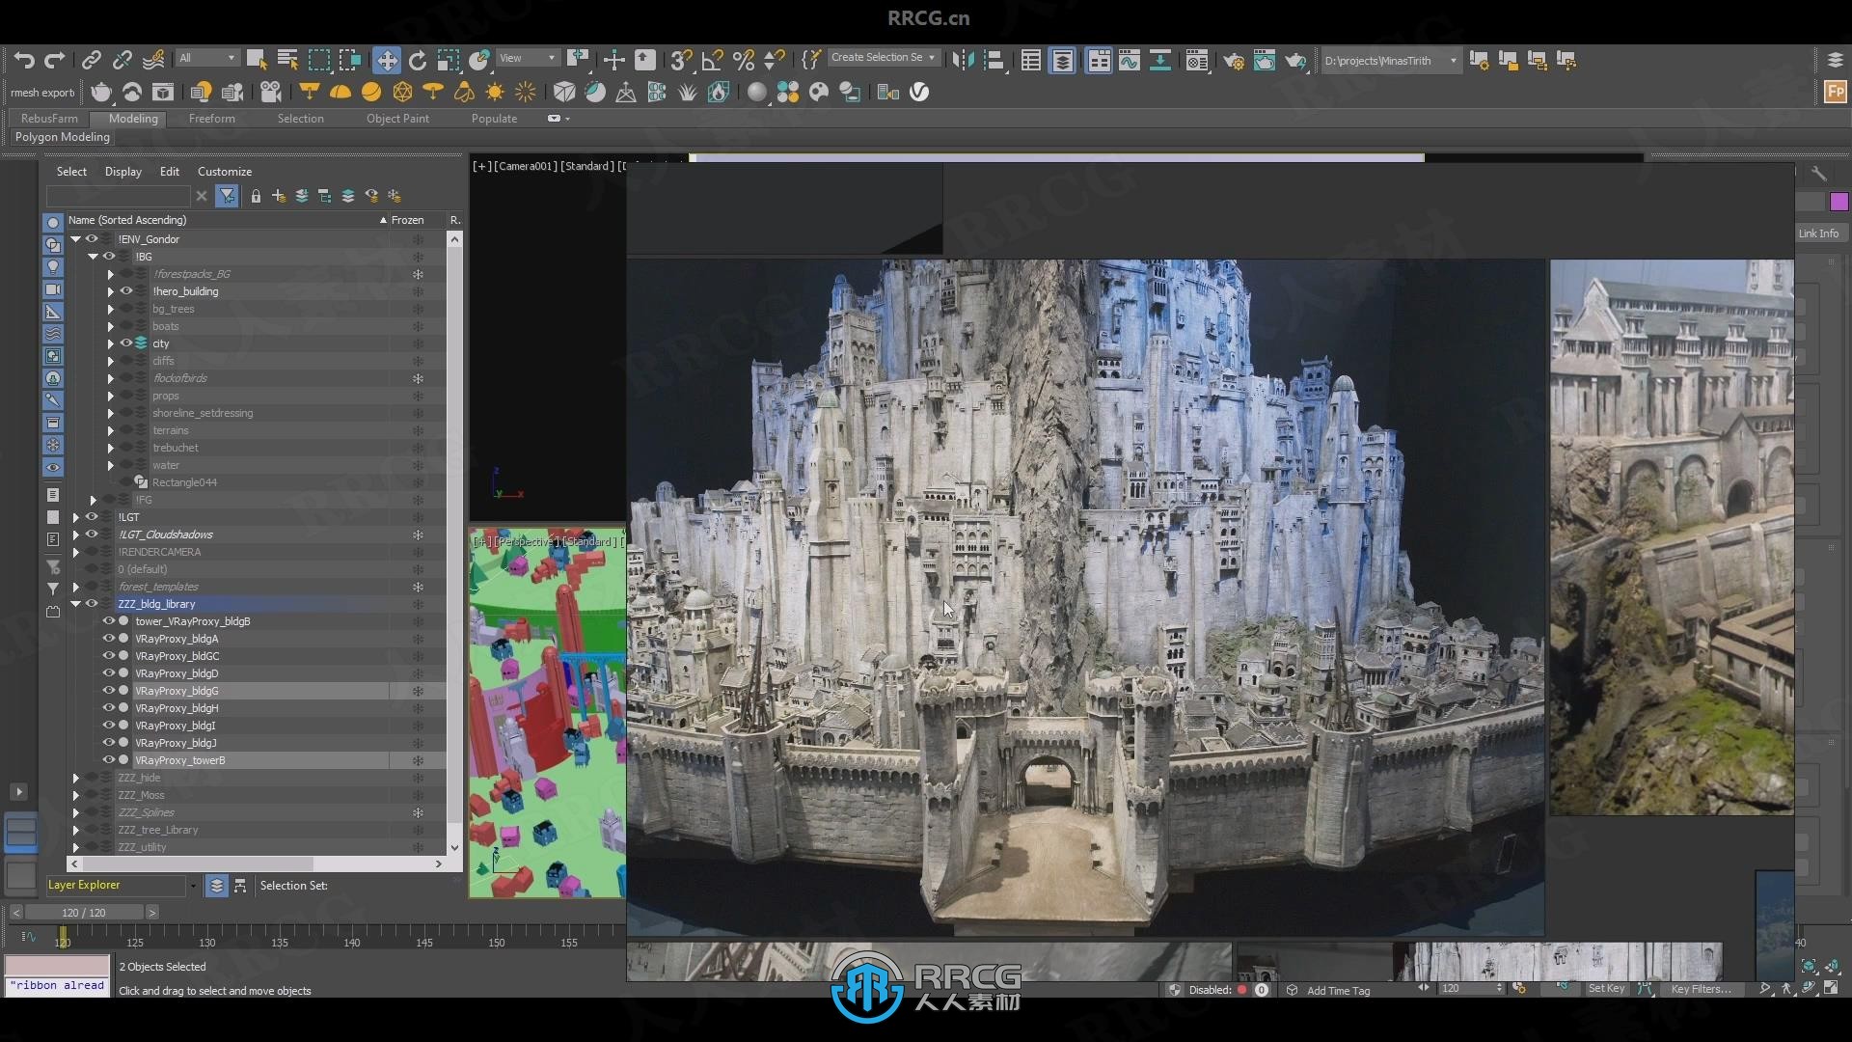Toggle visibility of ZZZ_bldg_library layer
This screenshot has height=1042, width=1852.
pos(92,604)
